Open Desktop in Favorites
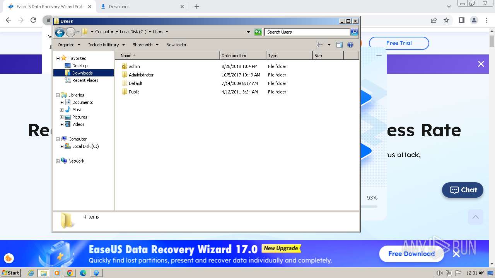Viewport: 495px width, 278px height. (x=80, y=66)
